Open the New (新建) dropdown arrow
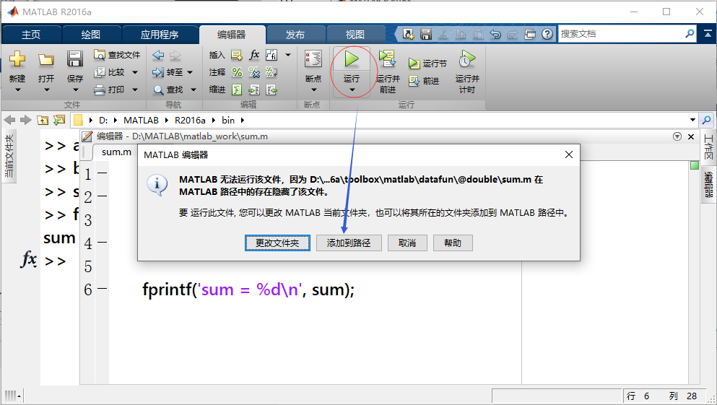717x405 pixels. 17,90
